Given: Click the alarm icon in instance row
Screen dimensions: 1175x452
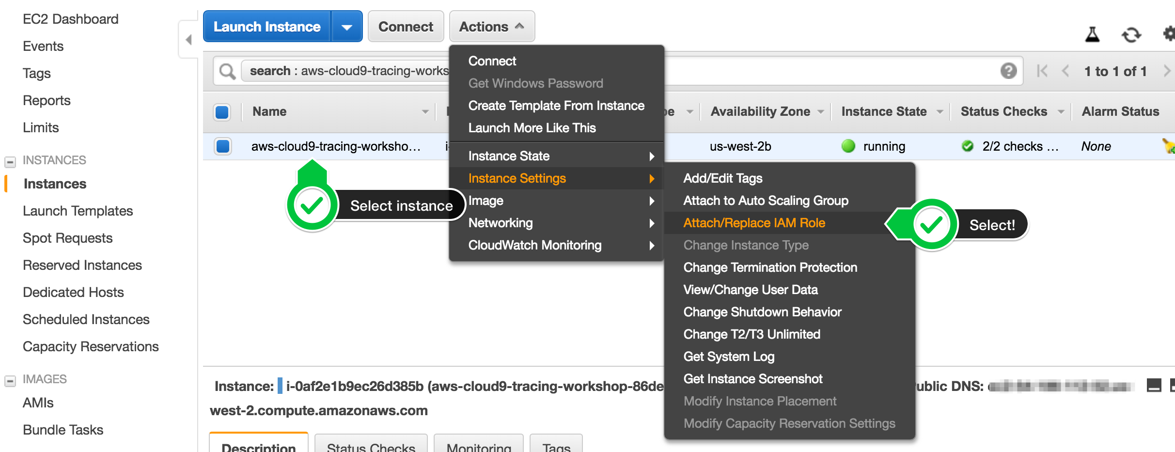Looking at the screenshot, I should click(1169, 145).
